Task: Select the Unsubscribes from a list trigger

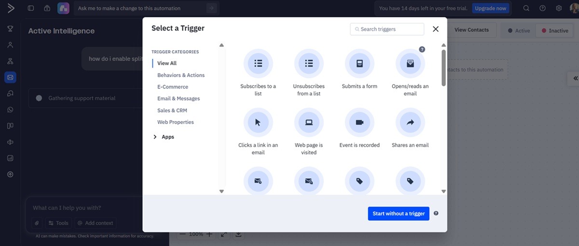Action: (309, 72)
